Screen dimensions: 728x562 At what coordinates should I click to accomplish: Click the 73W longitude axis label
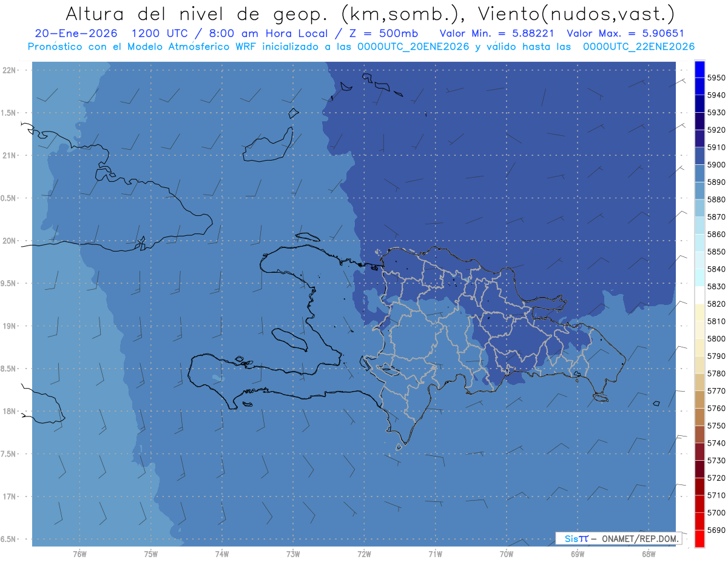point(293,554)
